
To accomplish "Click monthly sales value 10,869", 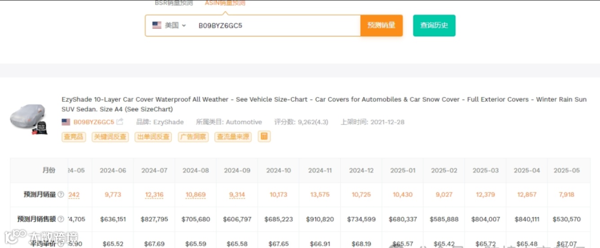I will click(x=196, y=195).
